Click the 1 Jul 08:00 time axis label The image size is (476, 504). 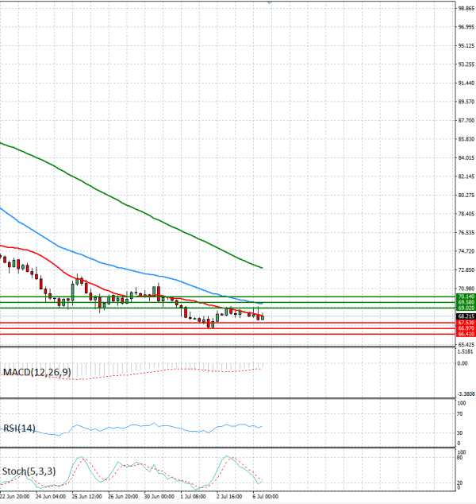(193, 497)
